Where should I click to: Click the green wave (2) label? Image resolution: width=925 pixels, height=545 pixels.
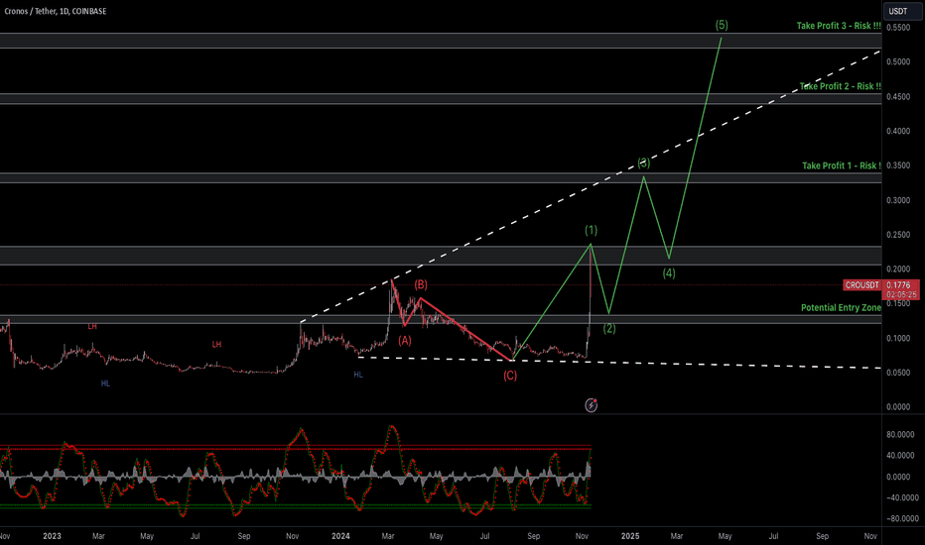click(x=609, y=329)
